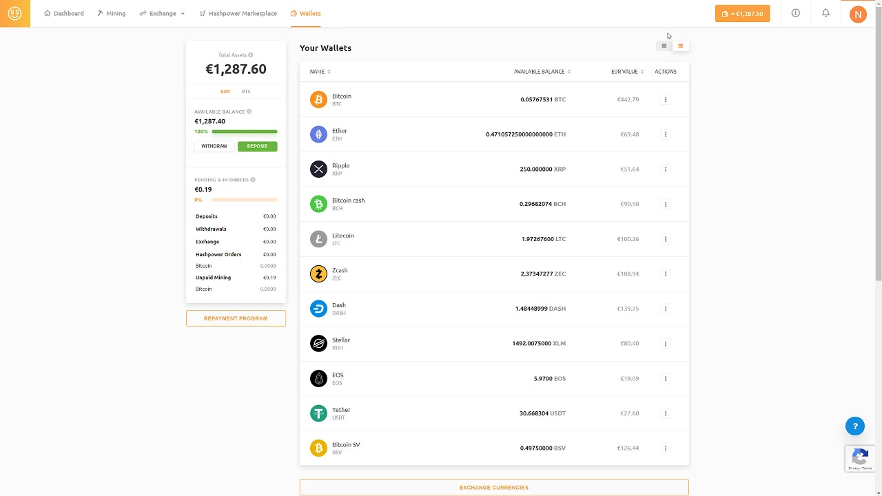Click the EOS coin icon
The height and width of the screenshot is (496, 882).
318,378
